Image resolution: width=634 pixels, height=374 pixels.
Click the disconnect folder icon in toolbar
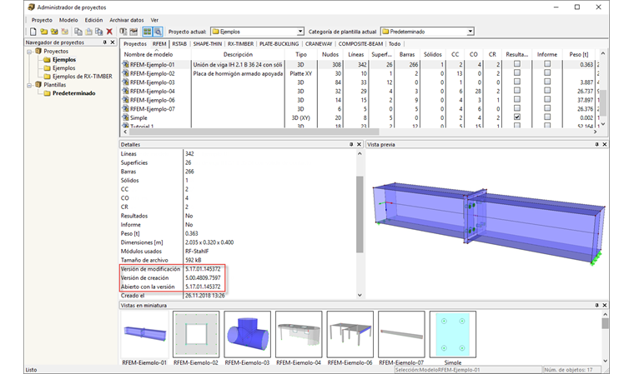click(x=65, y=32)
